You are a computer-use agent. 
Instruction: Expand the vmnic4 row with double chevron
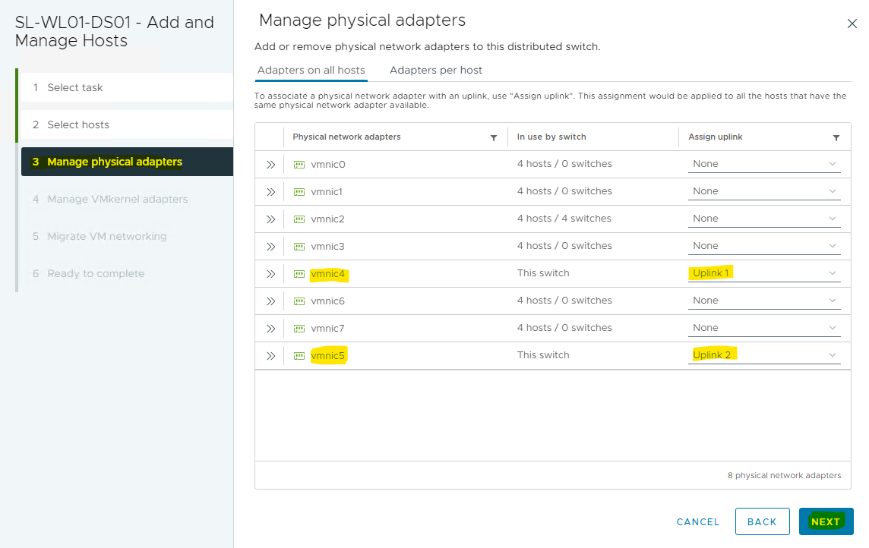point(270,273)
